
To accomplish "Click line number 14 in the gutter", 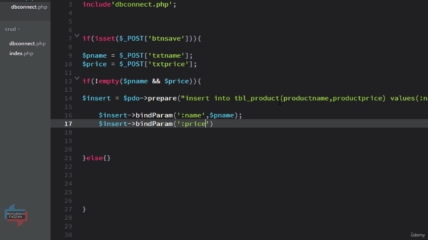I will coord(68,98).
